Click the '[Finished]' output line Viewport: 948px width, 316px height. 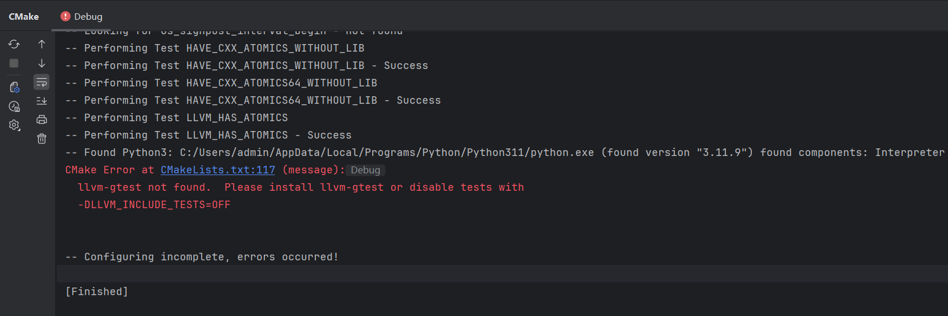point(97,292)
